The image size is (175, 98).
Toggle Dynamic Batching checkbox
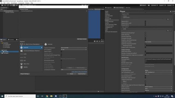click(145, 36)
